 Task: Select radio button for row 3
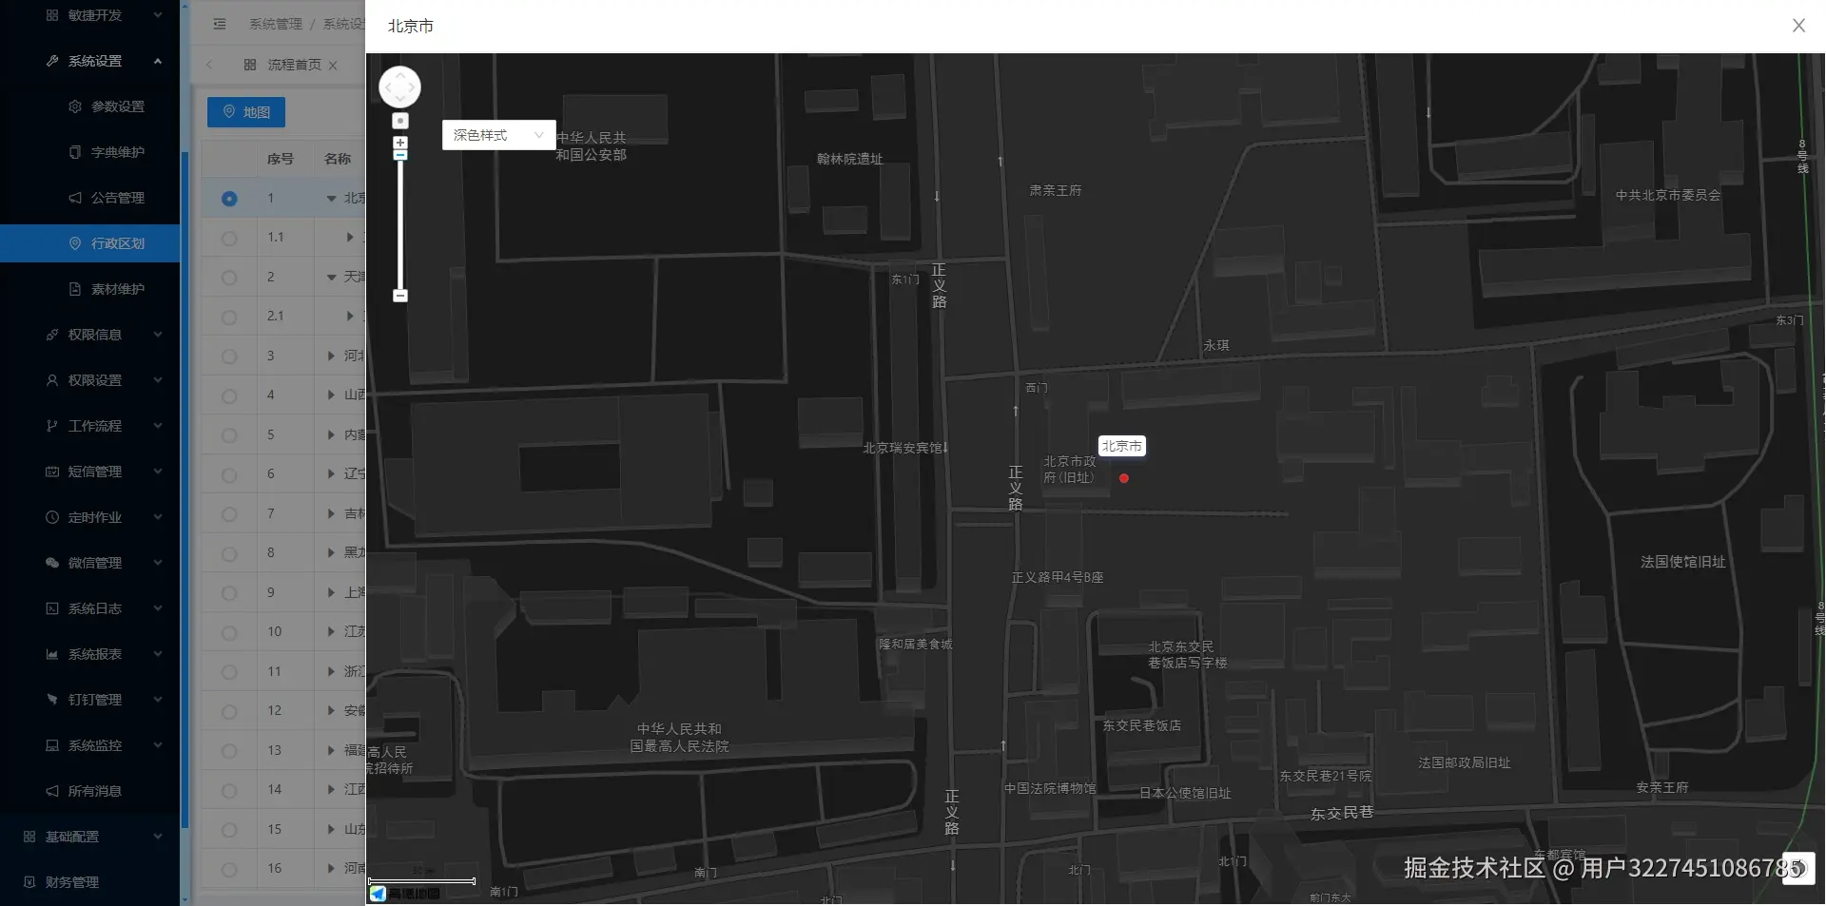[229, 357]
